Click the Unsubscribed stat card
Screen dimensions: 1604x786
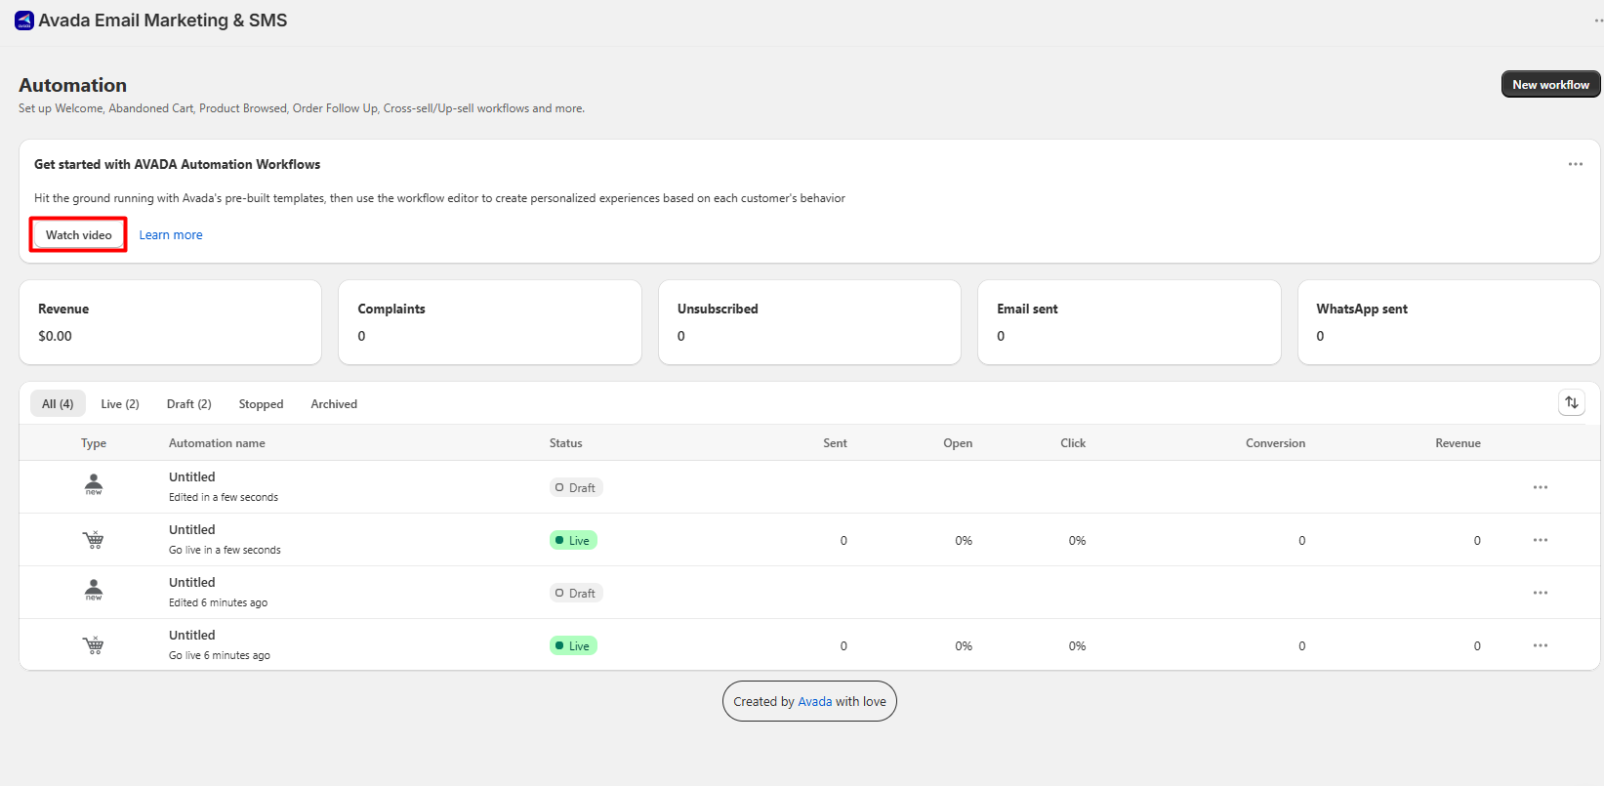pos(809,322)
